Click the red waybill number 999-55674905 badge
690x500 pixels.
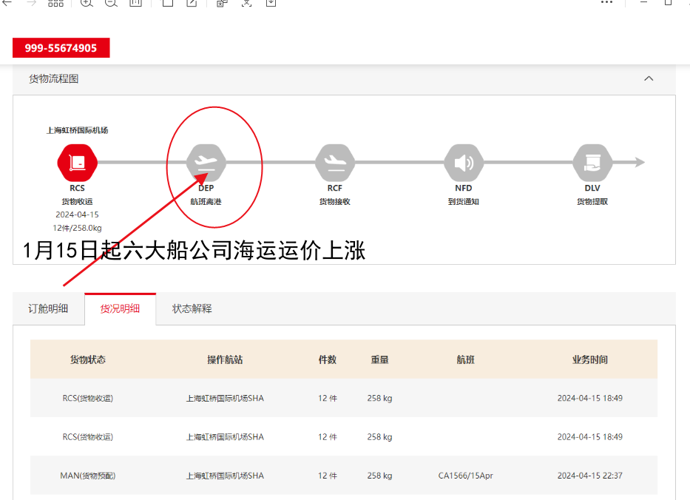point(61,48)
